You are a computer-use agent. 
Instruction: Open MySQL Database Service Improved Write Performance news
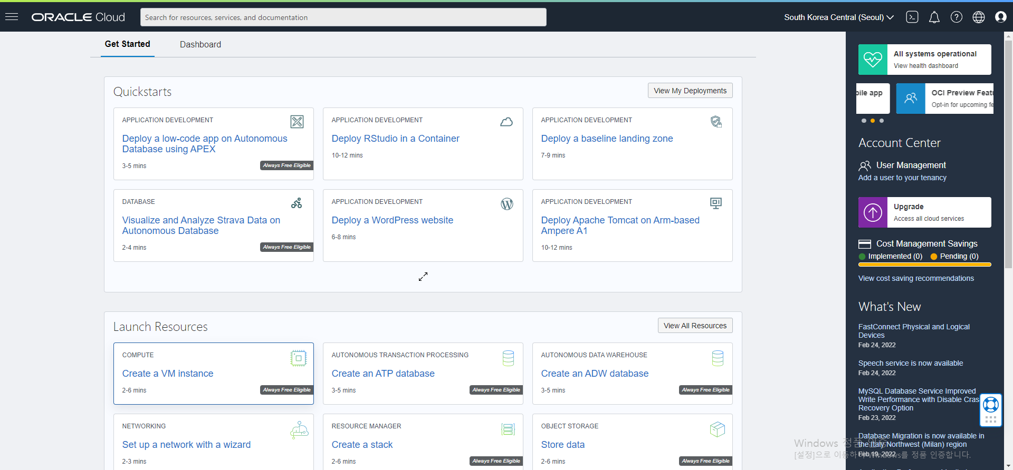pyautogui.click(x=919, y=399)
